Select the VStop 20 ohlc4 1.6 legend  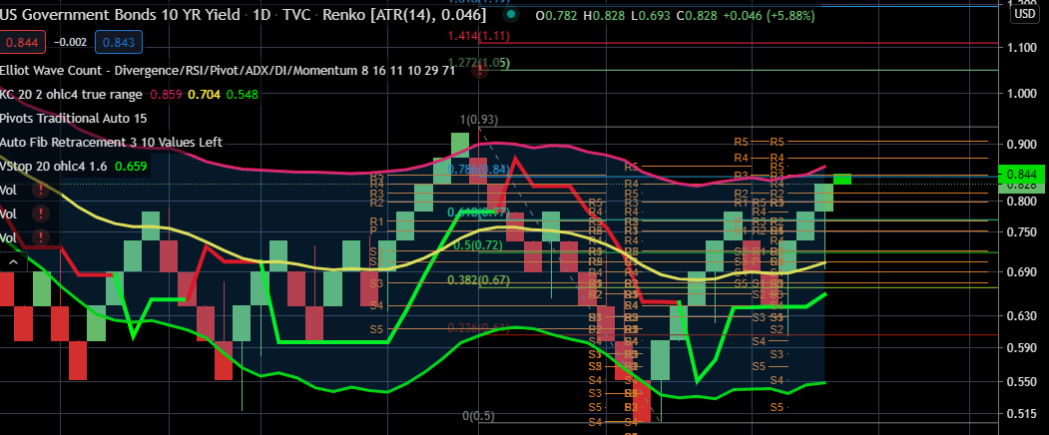pos(54,166)
